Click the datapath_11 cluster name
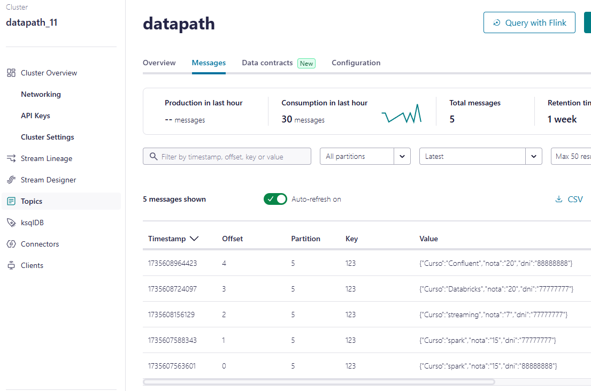This screenshot has width=591, height=391. (x=32, y=22)
